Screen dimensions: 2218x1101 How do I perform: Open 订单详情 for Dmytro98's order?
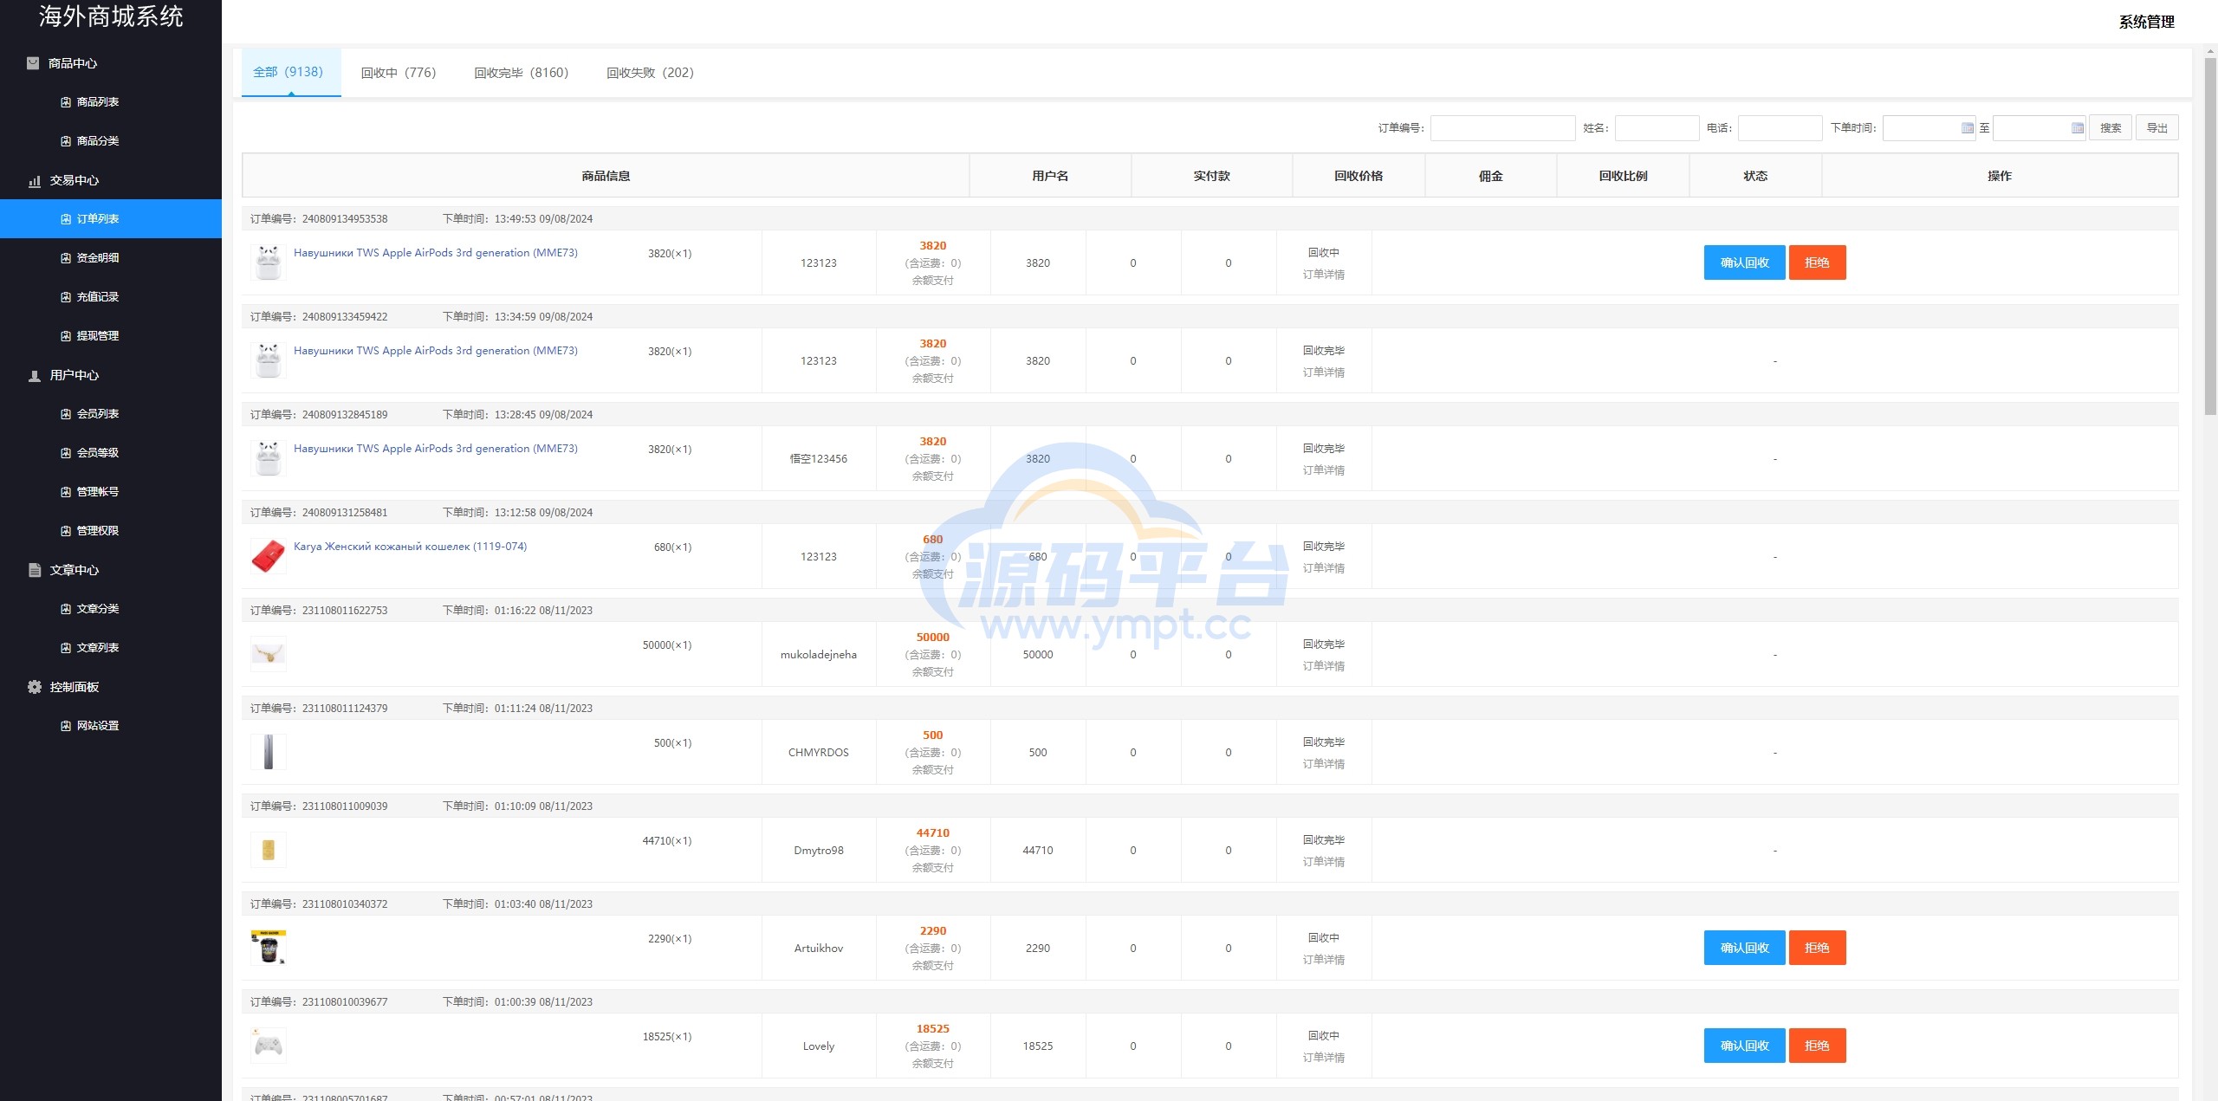(1324, 862)
